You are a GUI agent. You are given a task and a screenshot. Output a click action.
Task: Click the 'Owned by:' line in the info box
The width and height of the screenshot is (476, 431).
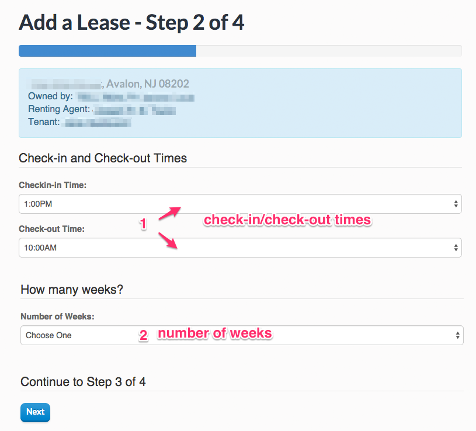pos(50,96)
